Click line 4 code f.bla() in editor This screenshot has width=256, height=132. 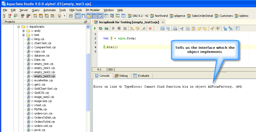[x=111, y=47]
